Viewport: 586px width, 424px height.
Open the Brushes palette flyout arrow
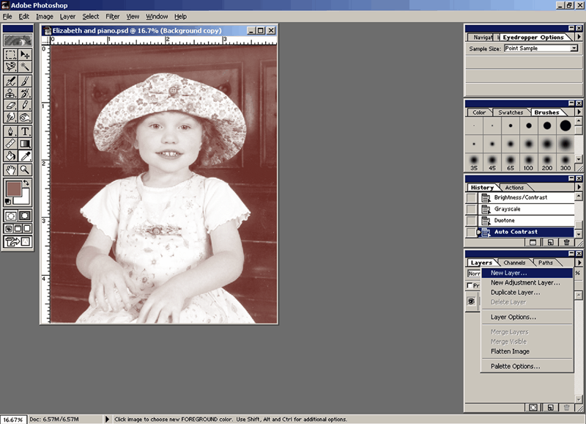pos(579,112)
